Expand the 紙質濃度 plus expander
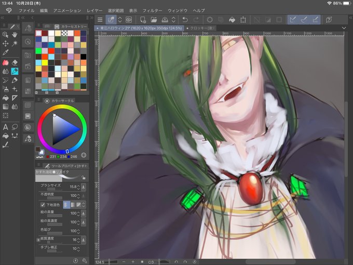Image resolution: width=353 pixels, height=265 pixels. pos(38,240)
